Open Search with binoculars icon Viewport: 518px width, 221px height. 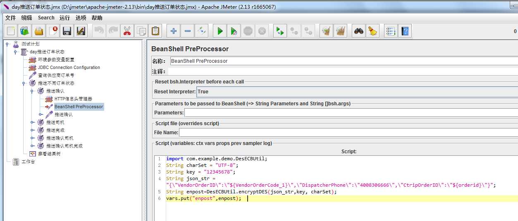[x=359, y=31]
